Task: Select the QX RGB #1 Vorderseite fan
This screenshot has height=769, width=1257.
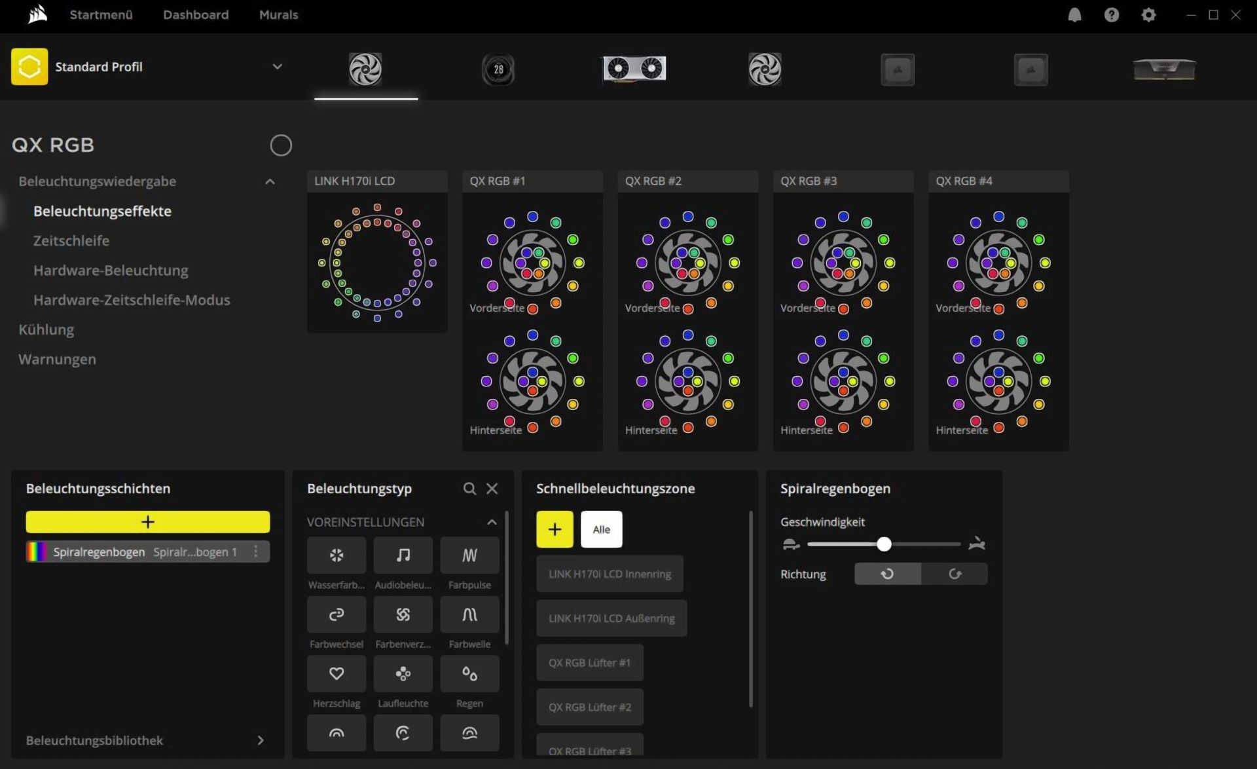Action: (x=532, y=263)
